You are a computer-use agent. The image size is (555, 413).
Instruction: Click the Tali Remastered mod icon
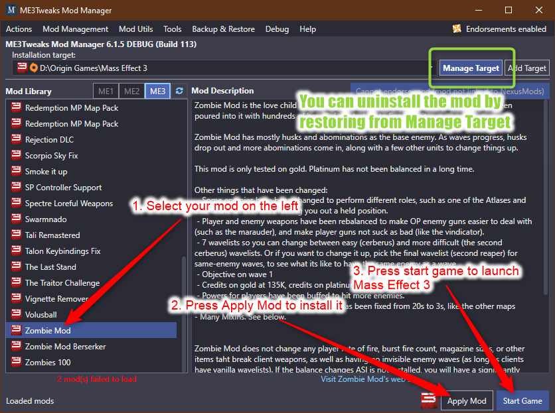(x=15, y=235)
